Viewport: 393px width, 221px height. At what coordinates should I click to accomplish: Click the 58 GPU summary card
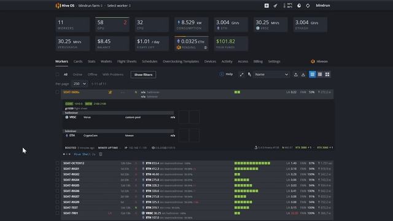point(112,25)
